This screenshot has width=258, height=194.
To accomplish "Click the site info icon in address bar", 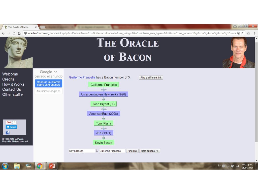I will [x=25, y=33].
